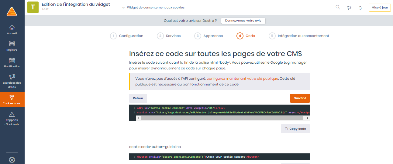Go to step 1 Configuration

pos(127,36)
